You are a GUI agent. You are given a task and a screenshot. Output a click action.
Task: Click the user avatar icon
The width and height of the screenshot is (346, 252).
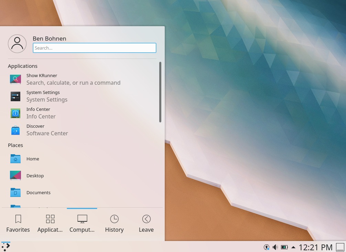[17, 44]
